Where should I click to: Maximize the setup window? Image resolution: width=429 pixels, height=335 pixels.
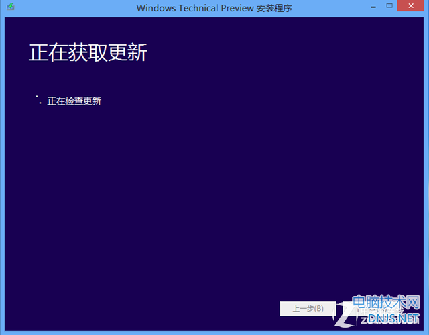tap(389, 6)
